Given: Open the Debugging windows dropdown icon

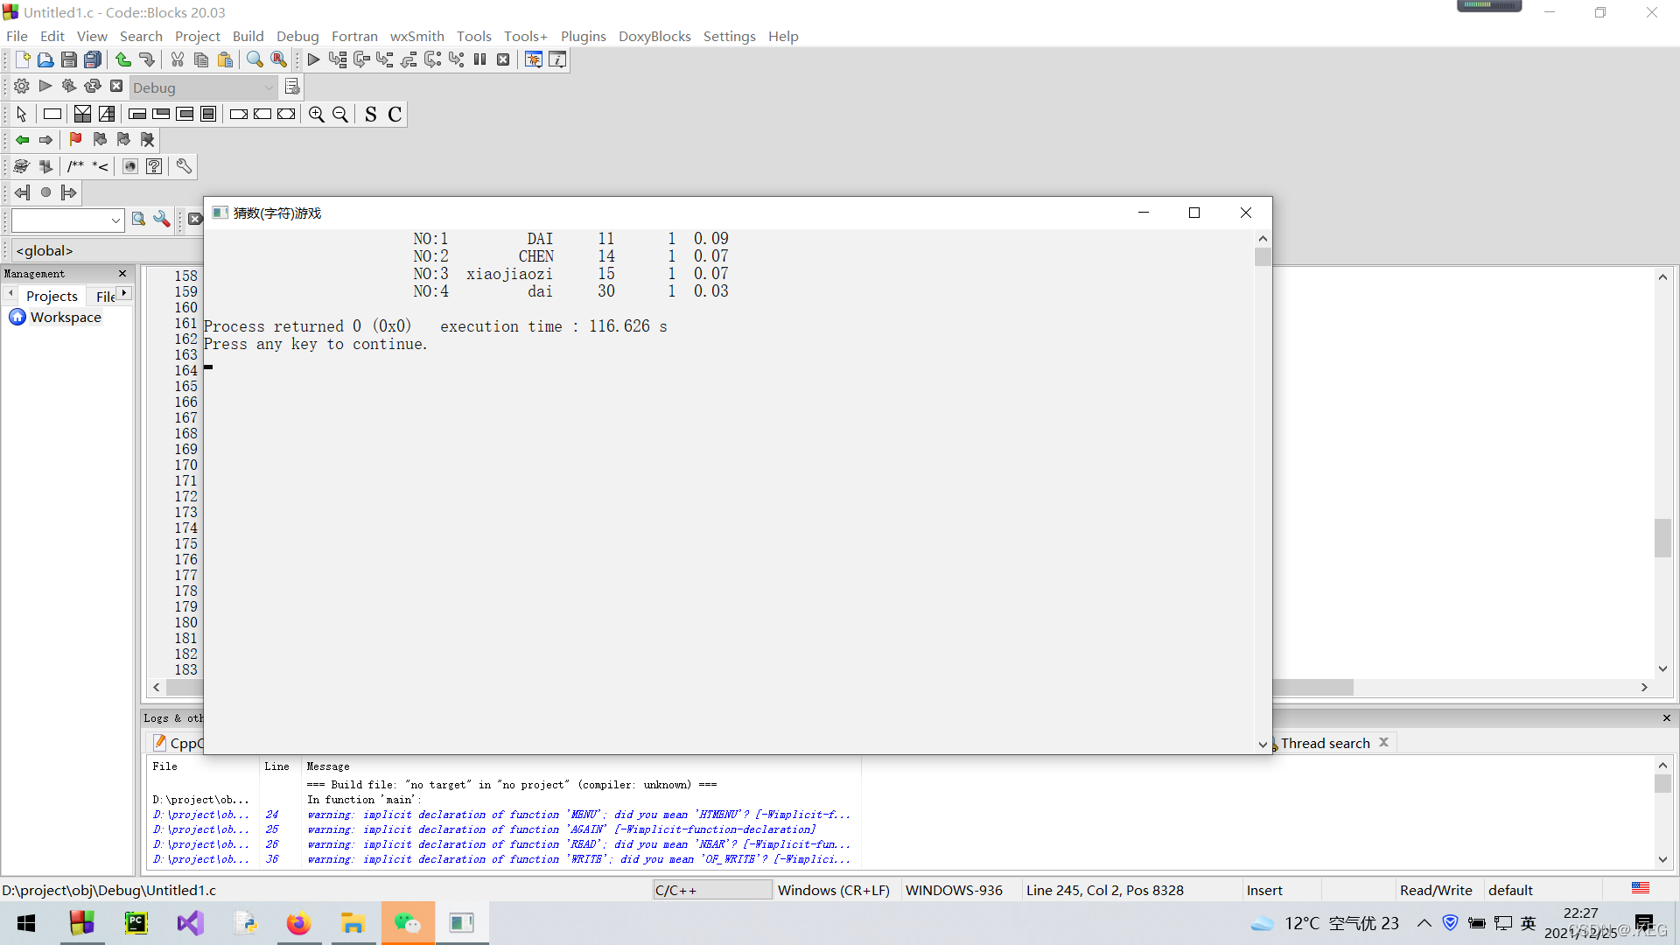Looking at the screenshot, I should pyautogui.click(x=534, y=59).
